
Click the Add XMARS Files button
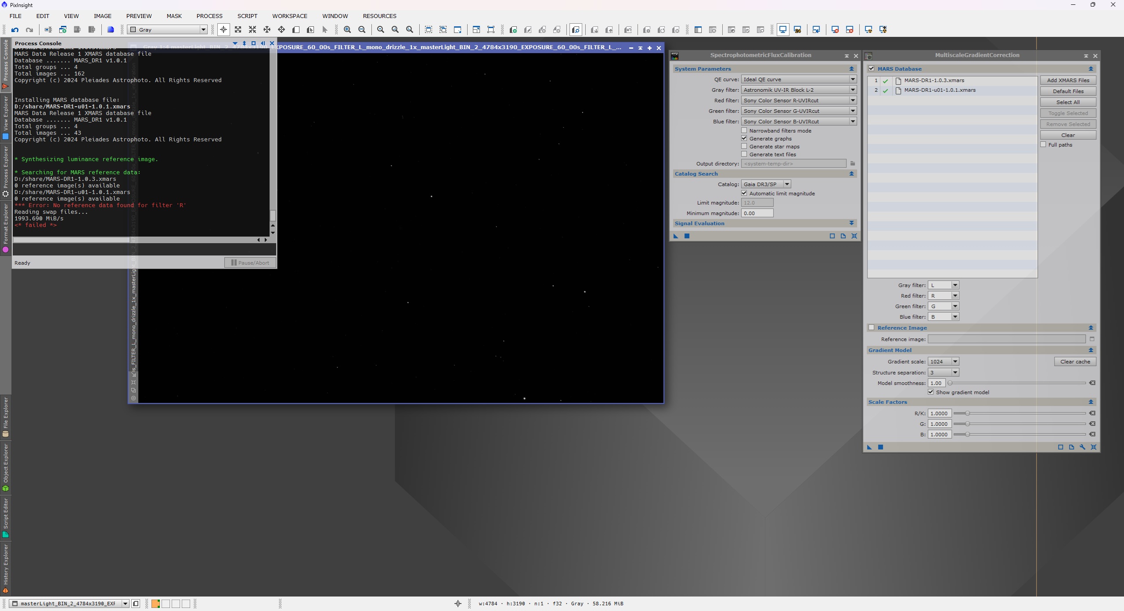[x=1068, y=80]
